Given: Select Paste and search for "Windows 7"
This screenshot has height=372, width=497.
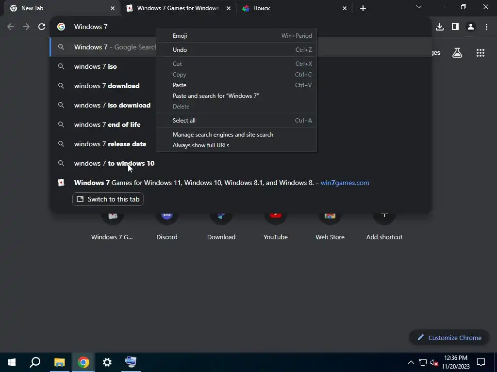Looking at the screenshot, I should click(236, 96).
